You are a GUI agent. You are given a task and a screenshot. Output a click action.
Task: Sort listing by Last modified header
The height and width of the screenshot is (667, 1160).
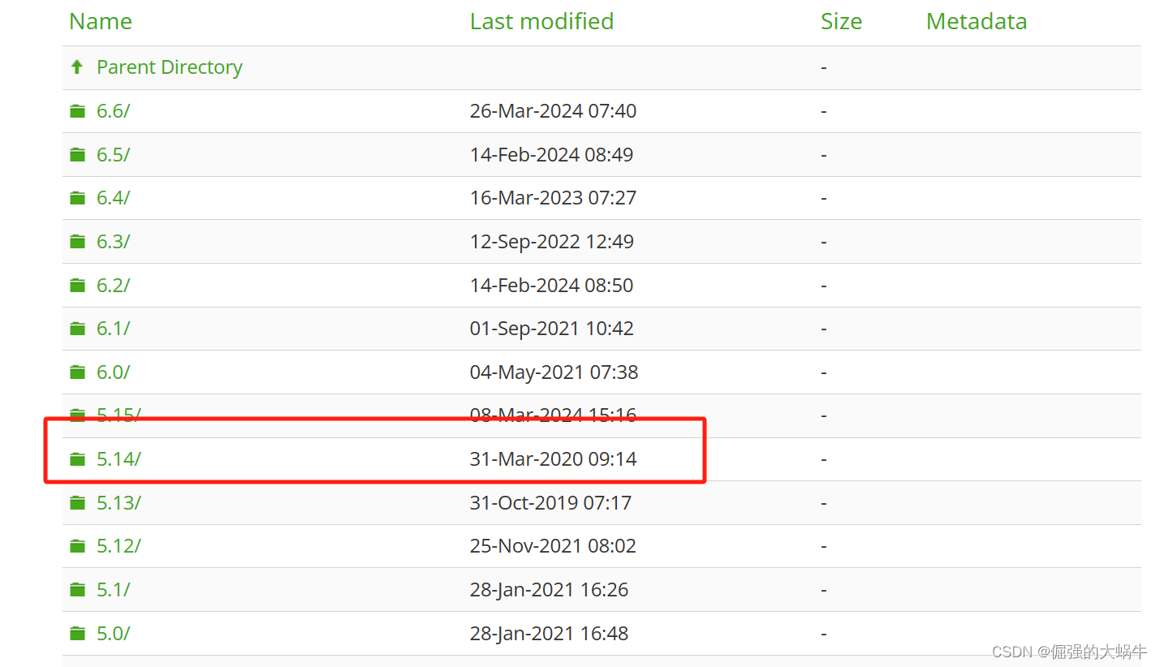(541, 22)
